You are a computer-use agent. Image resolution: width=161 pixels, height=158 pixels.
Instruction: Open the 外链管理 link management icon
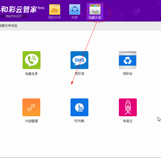(x=31, y=107)
